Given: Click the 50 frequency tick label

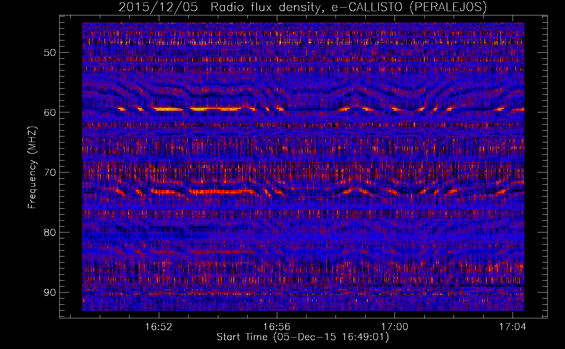Looking at the screenshot, I should (50, 53).
